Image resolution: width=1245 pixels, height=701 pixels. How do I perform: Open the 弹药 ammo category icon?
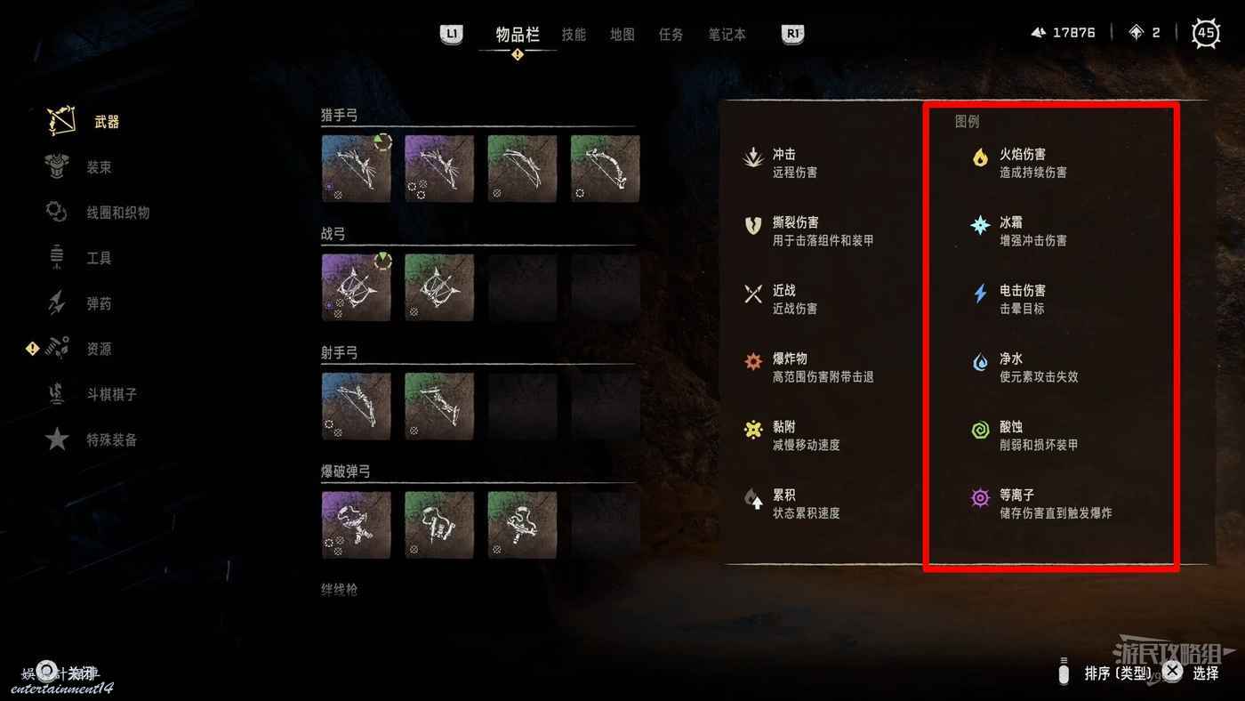tap(56, 303)
